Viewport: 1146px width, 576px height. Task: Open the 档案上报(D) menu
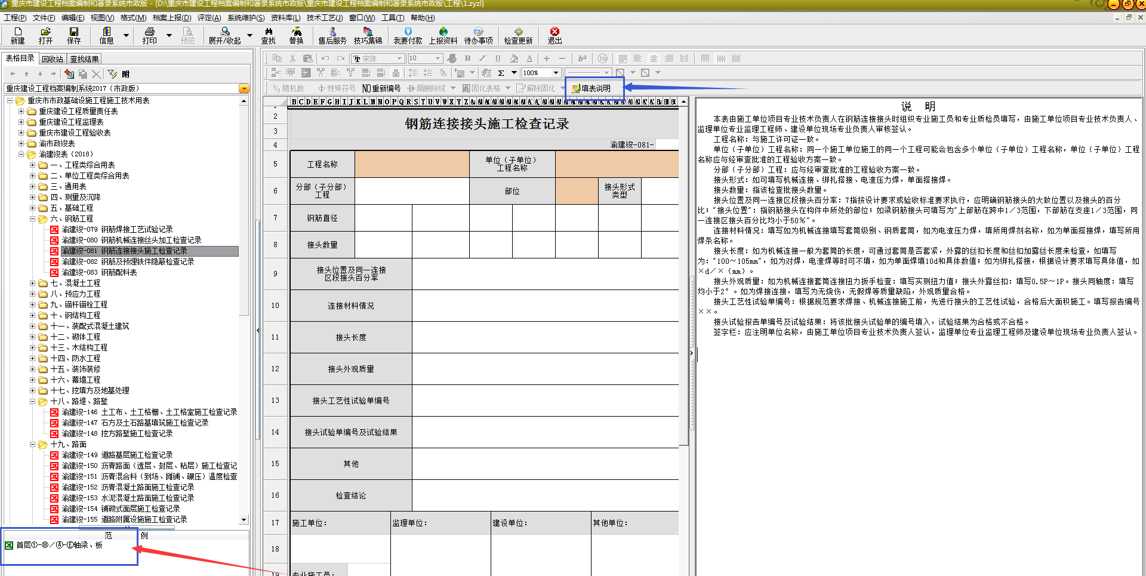(172, 18)
